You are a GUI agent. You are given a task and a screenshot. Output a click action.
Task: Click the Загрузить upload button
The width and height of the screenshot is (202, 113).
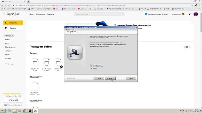click(13, 23)
